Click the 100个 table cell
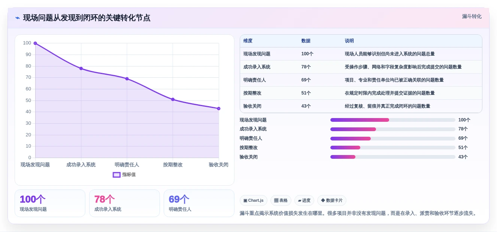Screen dimensions: 497x232 307,54
